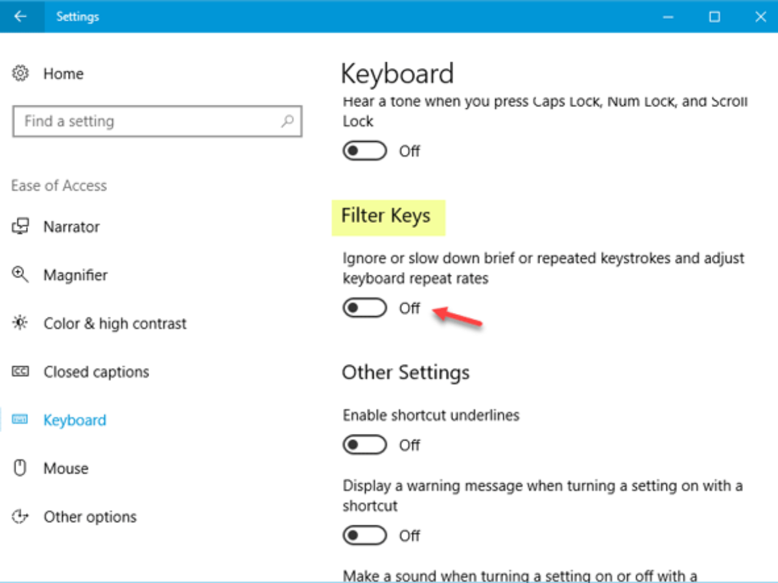
Task: Go to the Mouse settings page
Action: (x=65, y=468)
